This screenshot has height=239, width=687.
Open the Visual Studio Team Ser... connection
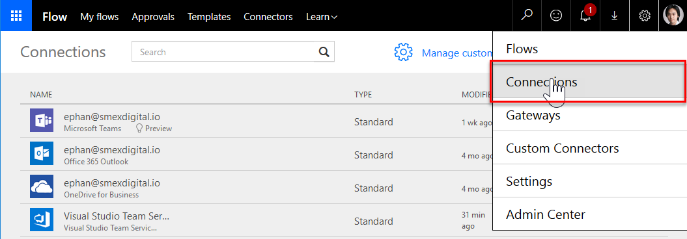(117, 216)
